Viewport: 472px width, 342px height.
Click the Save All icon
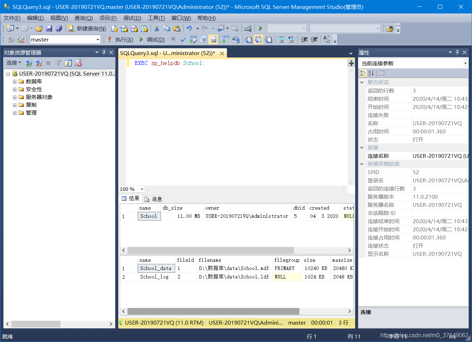click(x=59, y=28)
